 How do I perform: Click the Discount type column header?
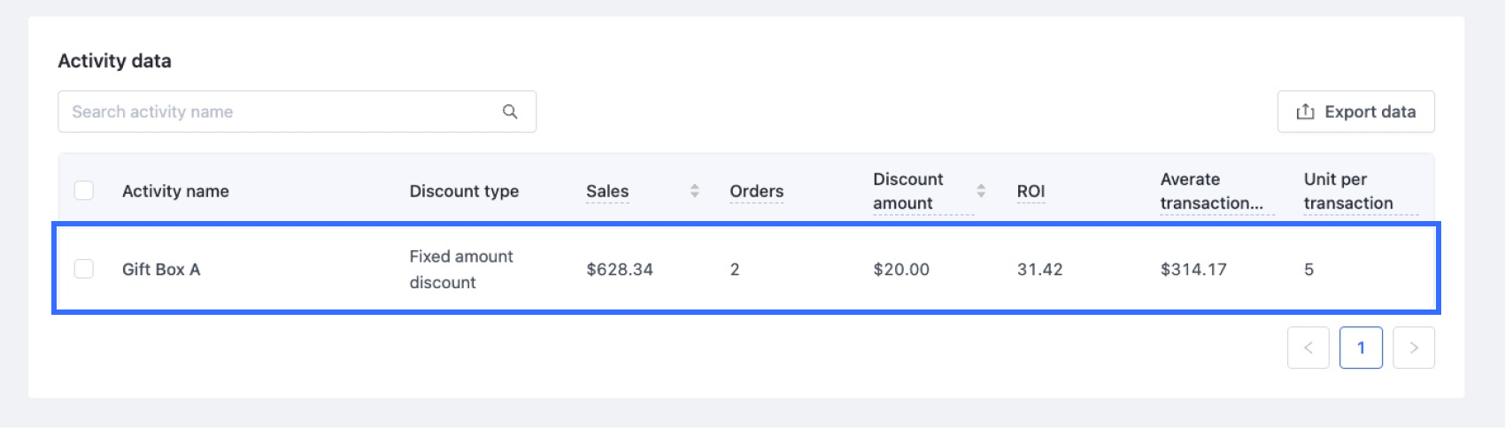(464, 191)
